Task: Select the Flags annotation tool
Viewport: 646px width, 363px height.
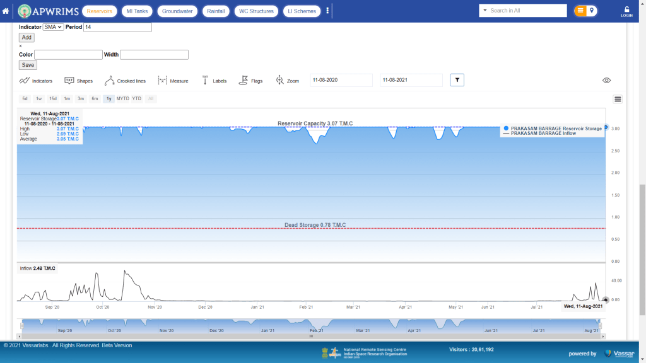Action: point(250,81)
